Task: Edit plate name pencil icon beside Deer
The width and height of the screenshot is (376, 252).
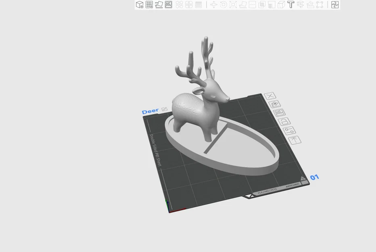Action: tap(164, 109)
